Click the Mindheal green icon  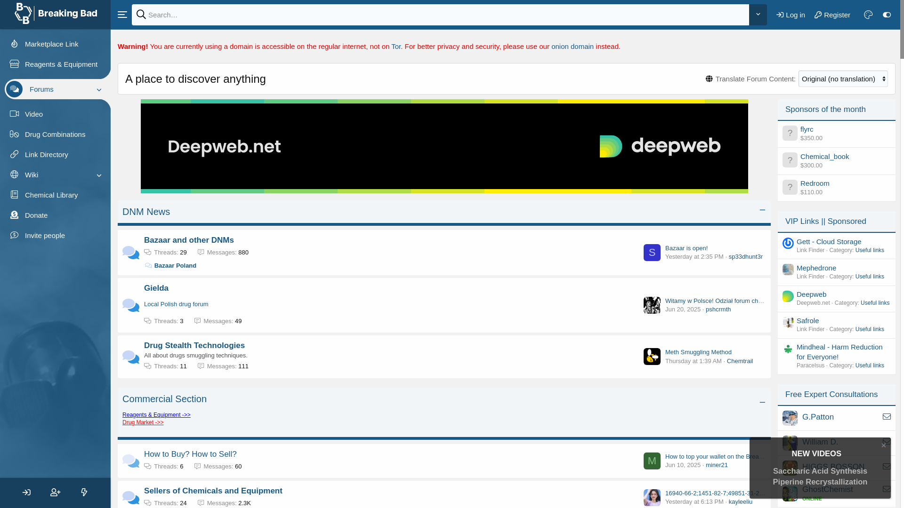[788, 349]
